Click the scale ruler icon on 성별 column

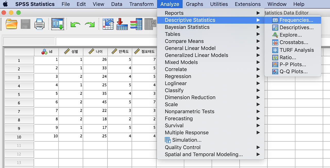point(67,51)
